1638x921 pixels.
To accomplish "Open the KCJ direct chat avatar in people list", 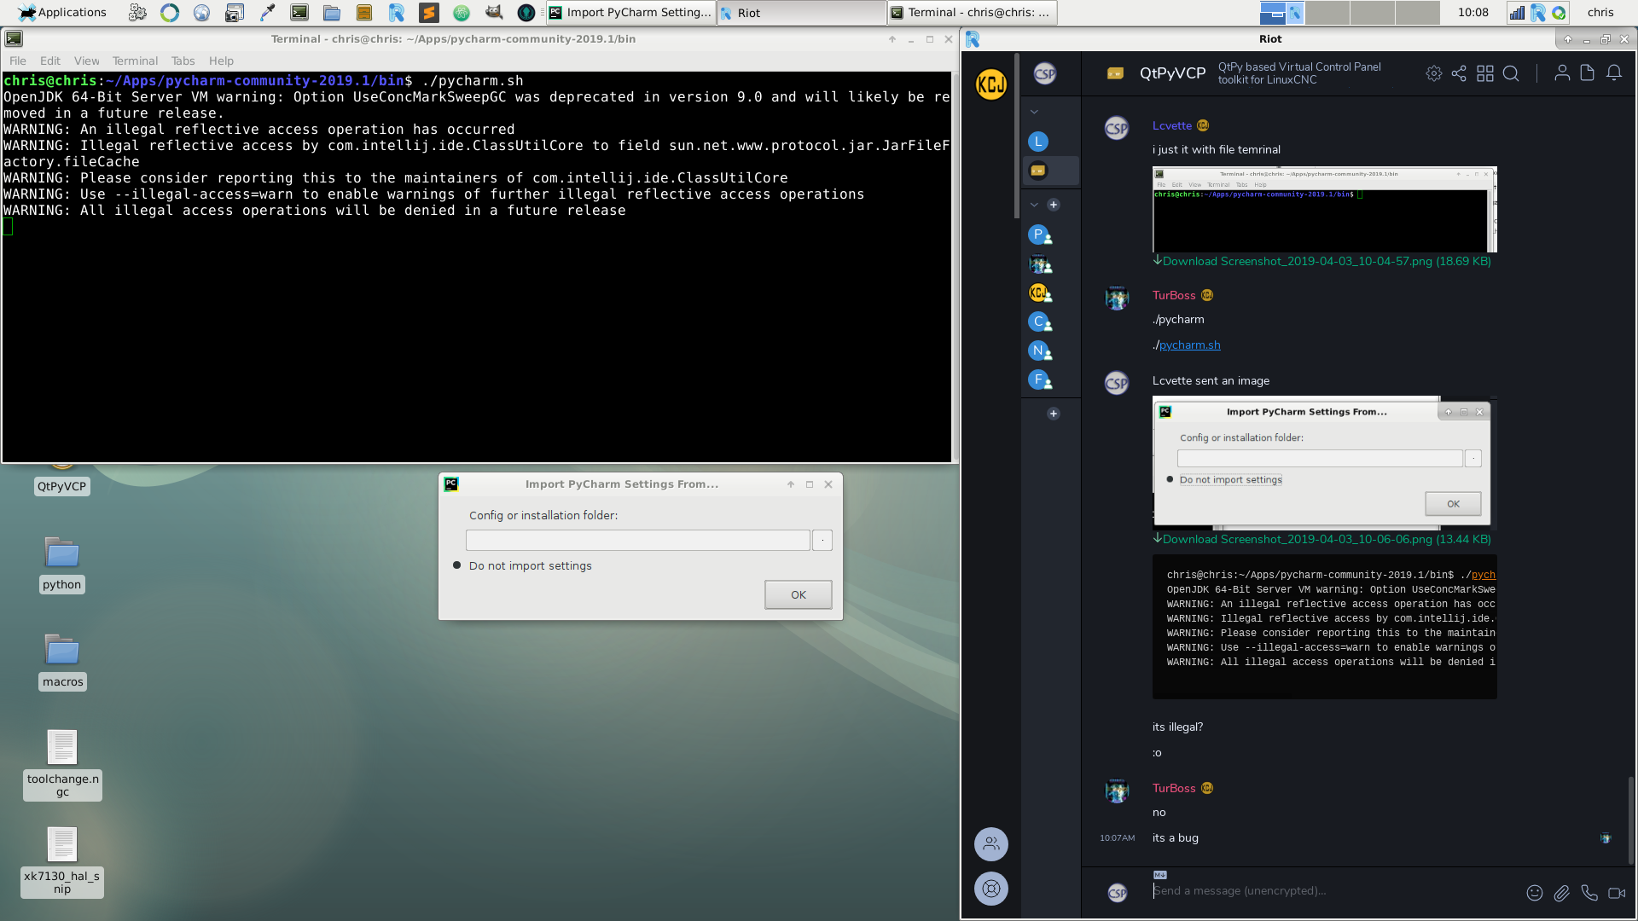I will (x=1040, y=293).
